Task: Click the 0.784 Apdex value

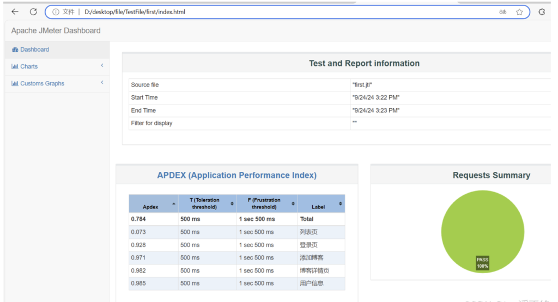Action: (138, 219)
